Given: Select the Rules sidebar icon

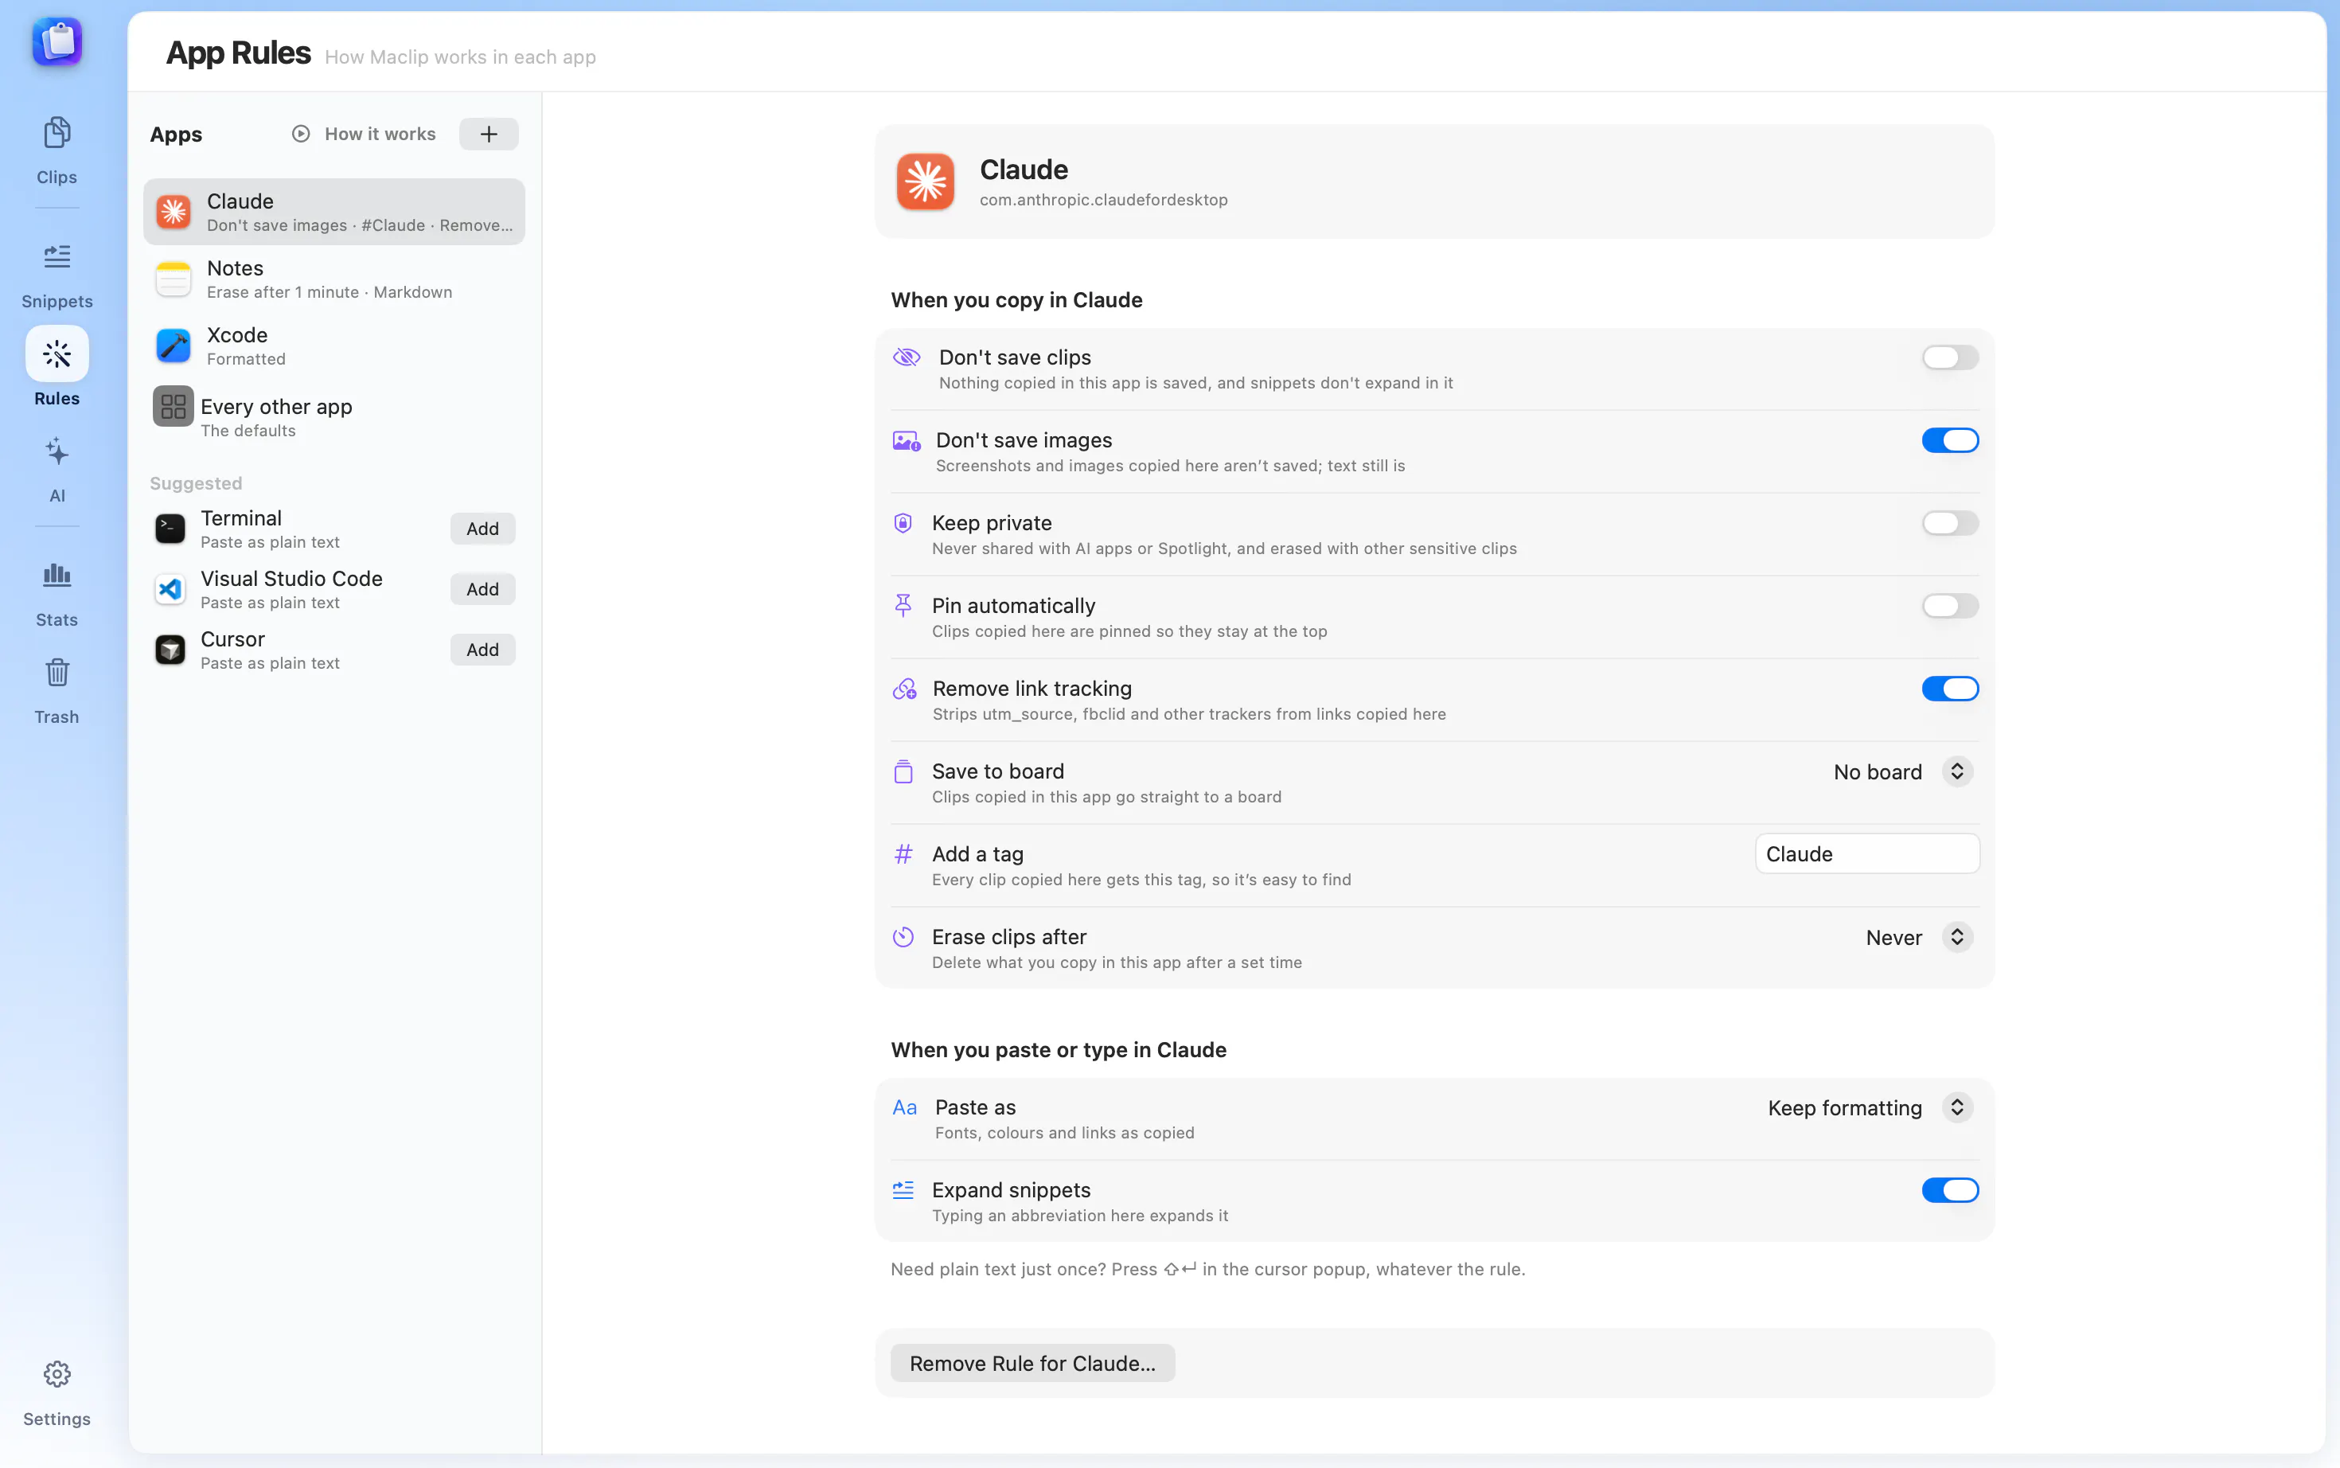Looking at the screenshot, I should (x=57, y=353).
